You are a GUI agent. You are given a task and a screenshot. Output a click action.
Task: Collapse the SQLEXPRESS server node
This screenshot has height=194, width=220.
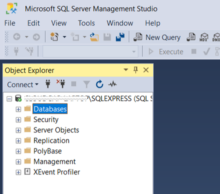[x=9, y=99]
